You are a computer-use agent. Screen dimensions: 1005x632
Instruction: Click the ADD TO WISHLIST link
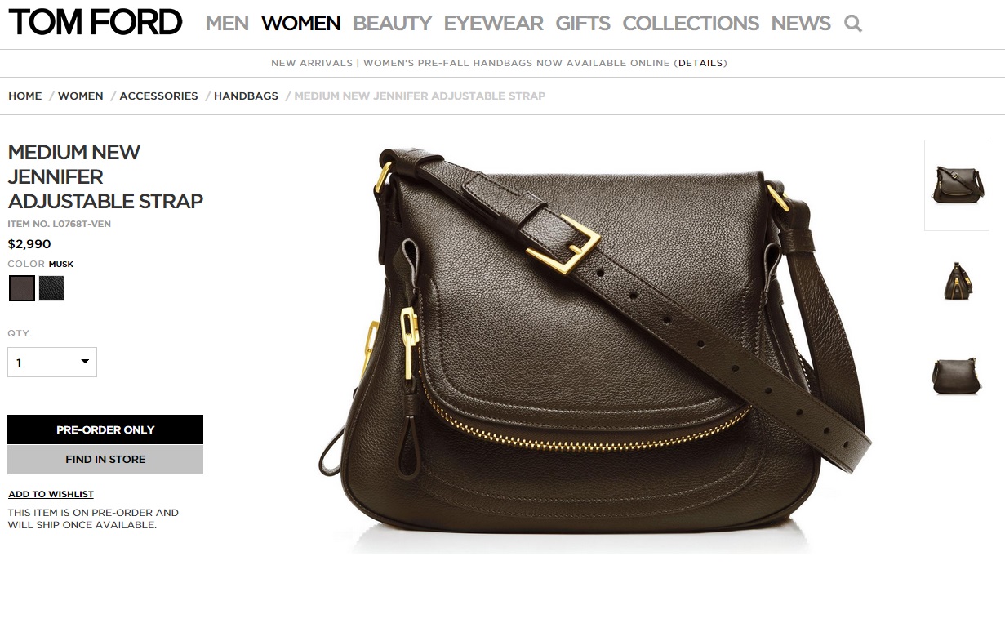click(x=51, y=494)
